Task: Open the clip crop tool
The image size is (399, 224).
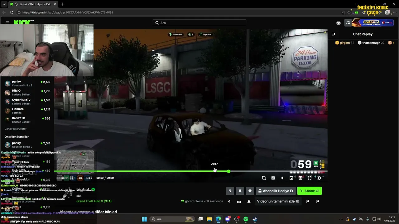Action: coord(264,178)
